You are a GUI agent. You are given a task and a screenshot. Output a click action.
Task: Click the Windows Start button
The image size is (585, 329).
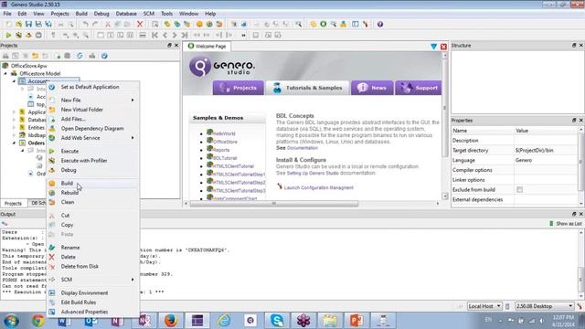(x=11, y=321)
